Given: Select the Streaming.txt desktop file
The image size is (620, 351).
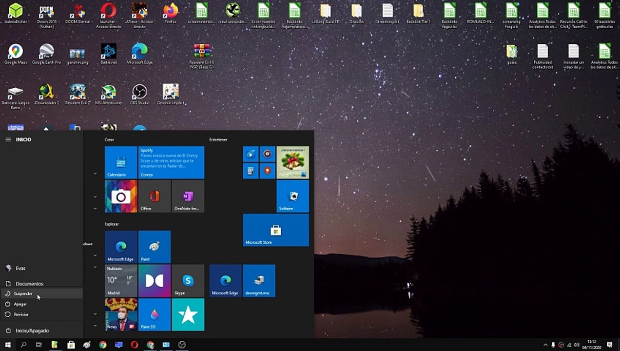Looking at the screenshot, I should coord(387,14).
